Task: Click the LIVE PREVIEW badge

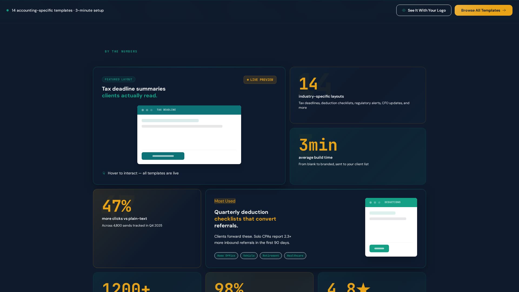Action: (x=260, y=80)
